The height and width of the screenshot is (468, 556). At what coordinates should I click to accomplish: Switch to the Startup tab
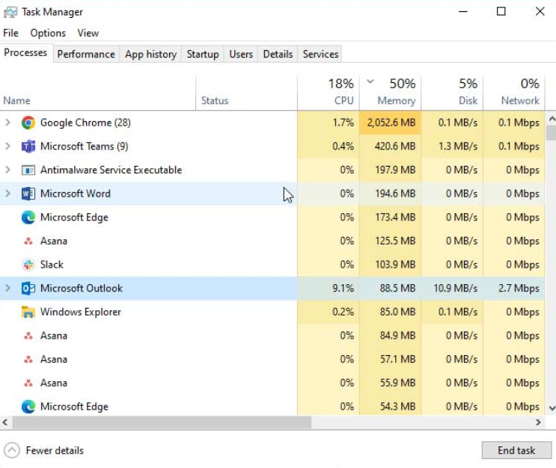pos(203,55)
